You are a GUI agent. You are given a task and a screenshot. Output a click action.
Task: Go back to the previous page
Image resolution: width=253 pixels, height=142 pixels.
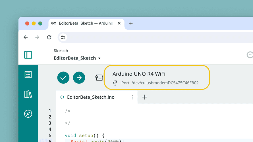click(x=26, y=37)
